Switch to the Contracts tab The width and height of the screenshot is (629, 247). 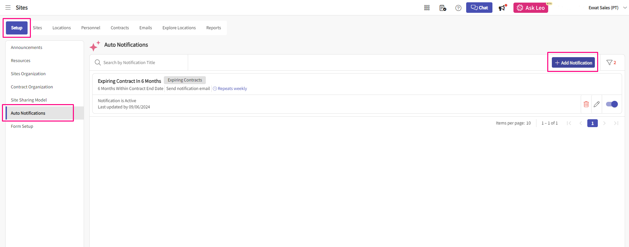(119, 28)
